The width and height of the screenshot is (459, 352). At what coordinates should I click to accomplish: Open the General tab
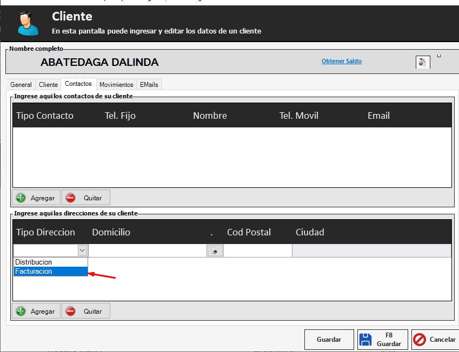21,85
